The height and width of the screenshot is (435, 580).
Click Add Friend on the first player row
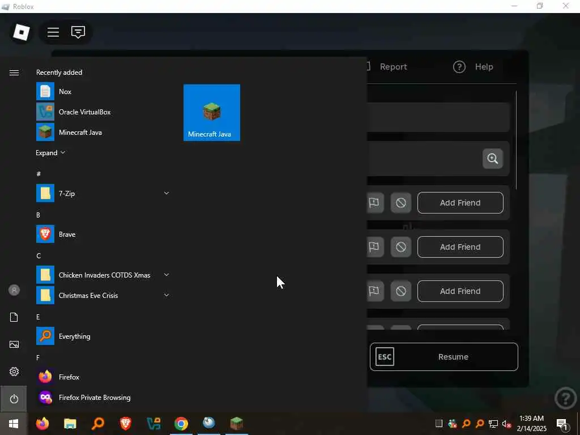coord(460,203)
